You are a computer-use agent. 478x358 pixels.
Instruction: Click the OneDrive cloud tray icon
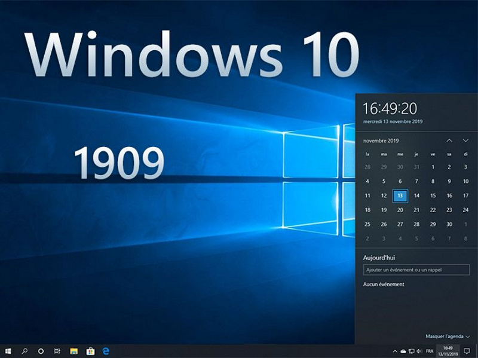click(403, 351)
